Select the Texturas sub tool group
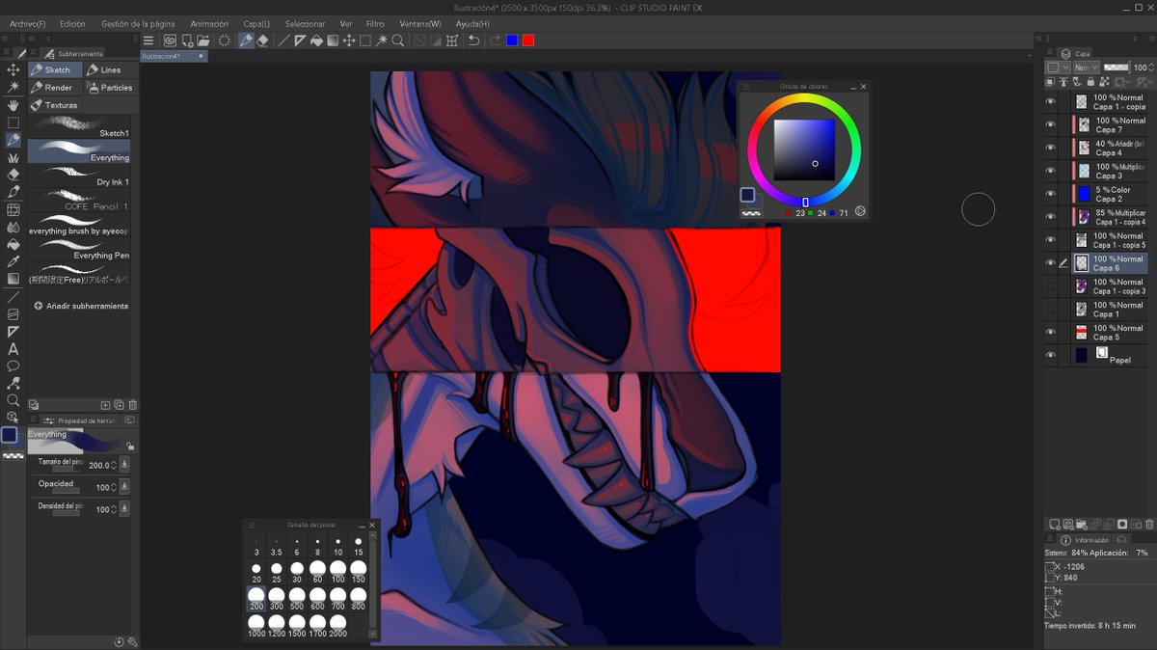Screen dimensions: 1157x650 click(x=54, y=104)
